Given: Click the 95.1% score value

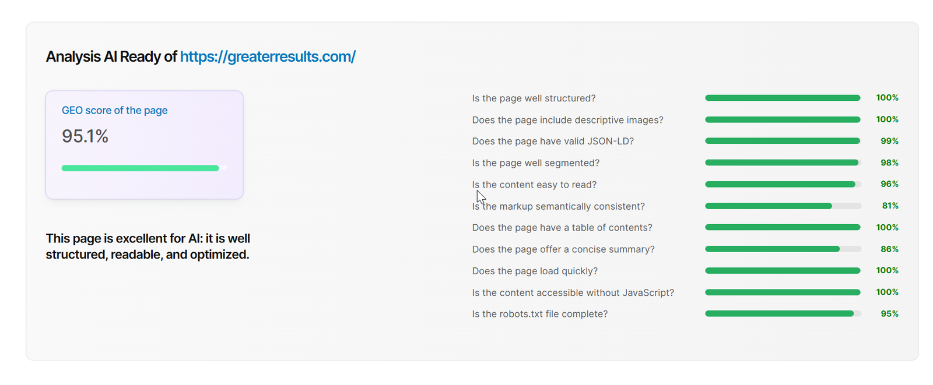Looking at the screenshot, I should (x=85, y=136).
